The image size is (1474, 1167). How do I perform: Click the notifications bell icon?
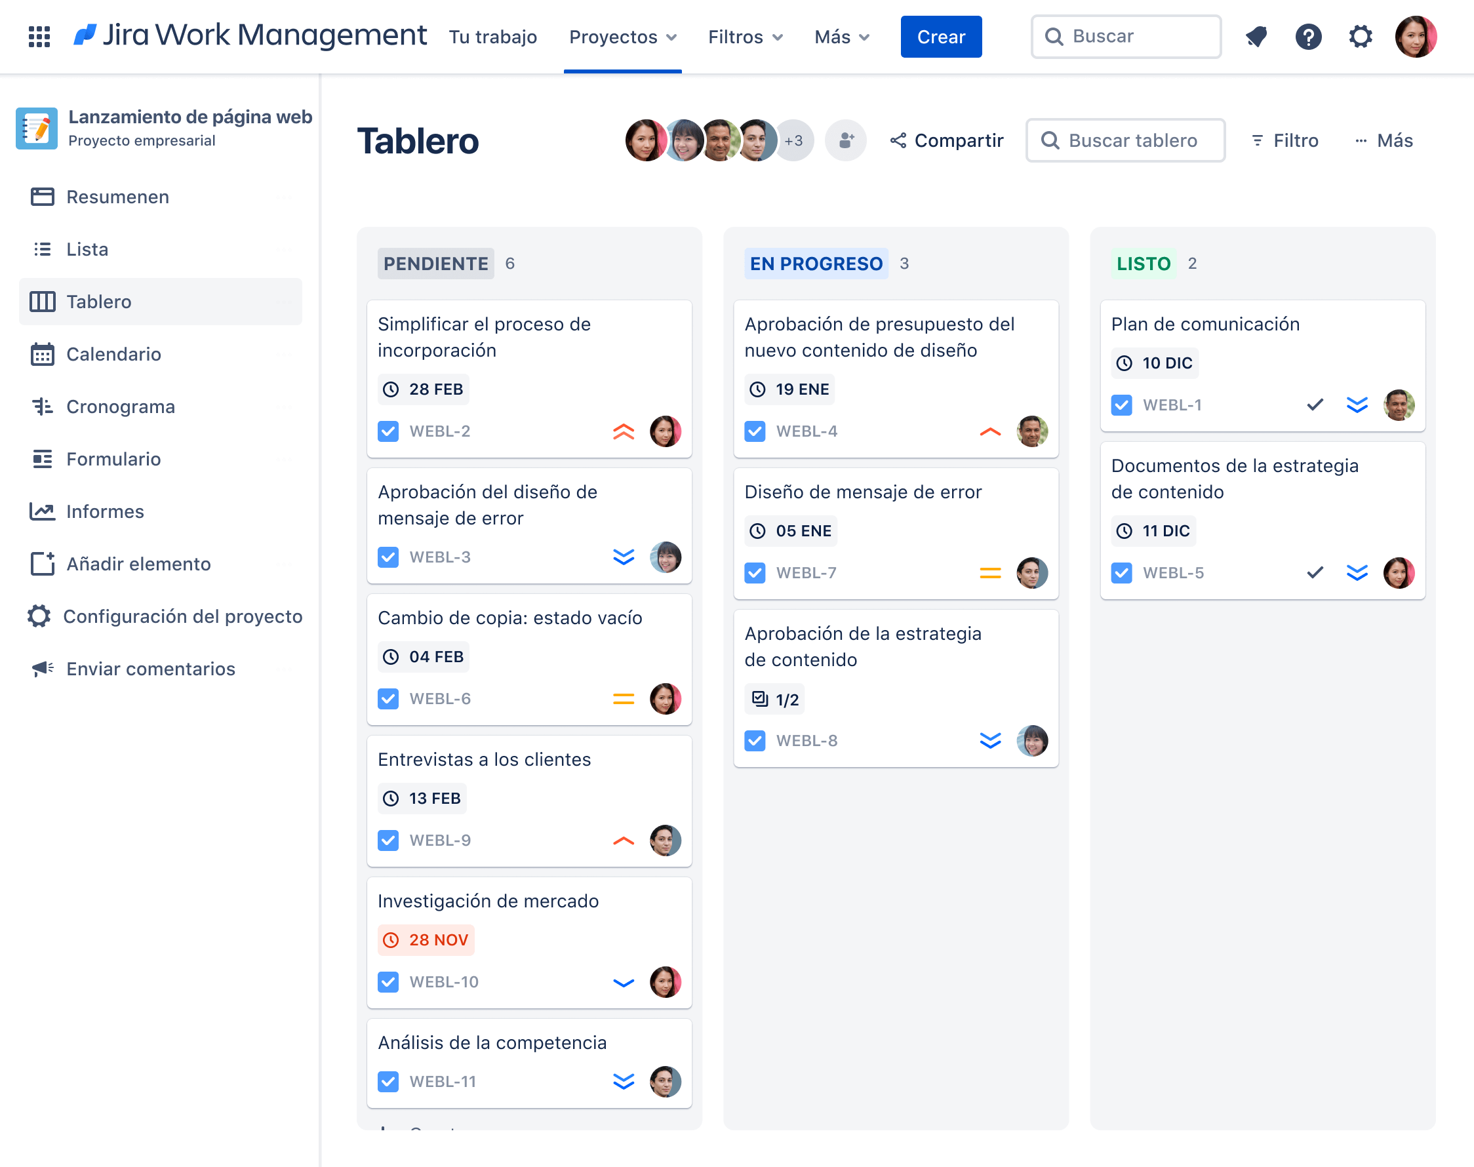coord(1256,35)
